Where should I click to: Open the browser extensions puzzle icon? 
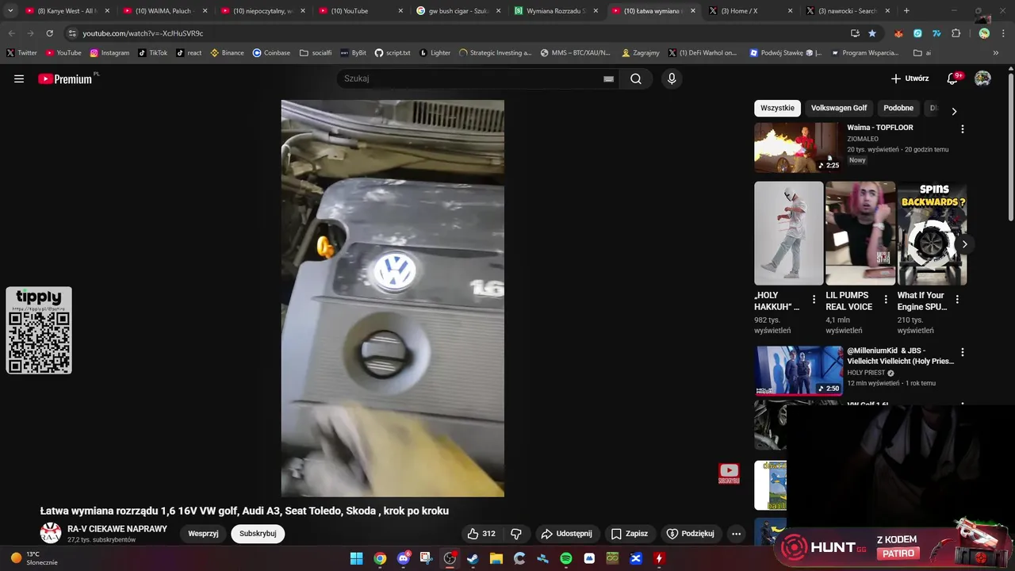[x=956, y=33]
